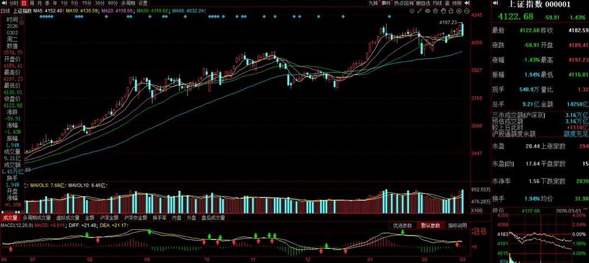Click 删自选 to remove from watchlist

tap(423, 3)
